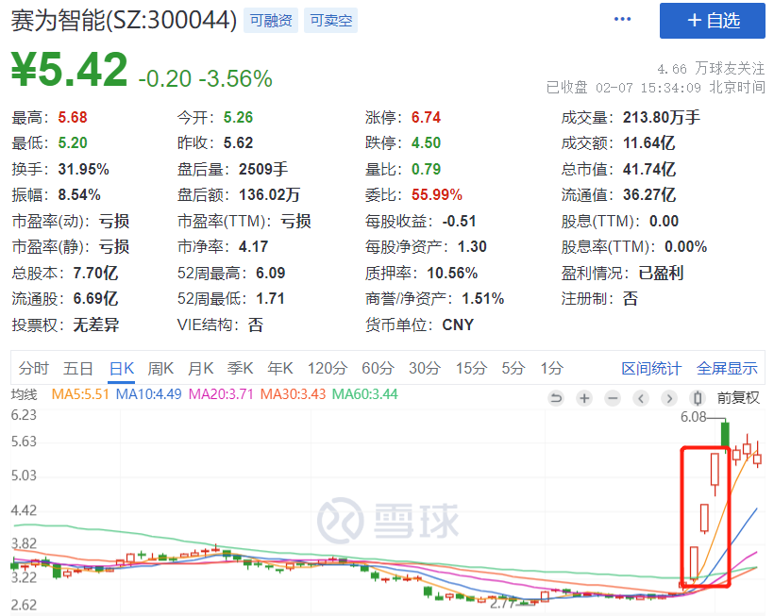
Task: Click the 盈利情况 value 已盈利
Action: tap(661, 273)
